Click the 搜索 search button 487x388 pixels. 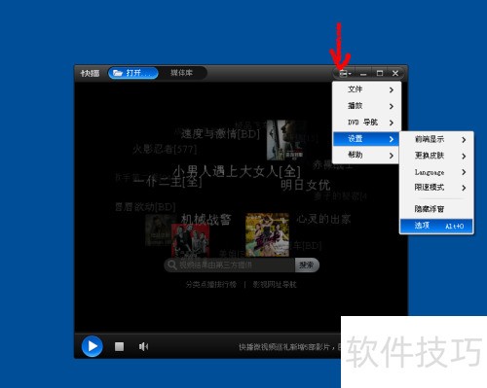307,265
